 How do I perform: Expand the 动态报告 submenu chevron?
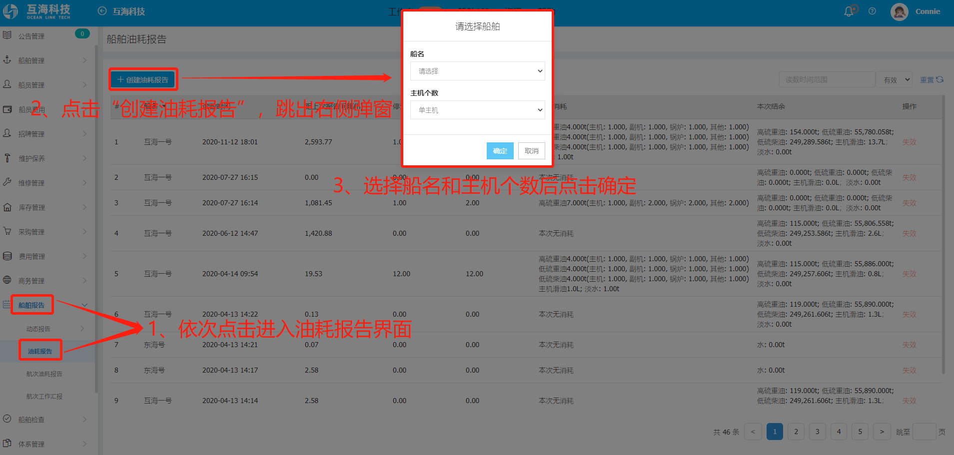(82, 329)
